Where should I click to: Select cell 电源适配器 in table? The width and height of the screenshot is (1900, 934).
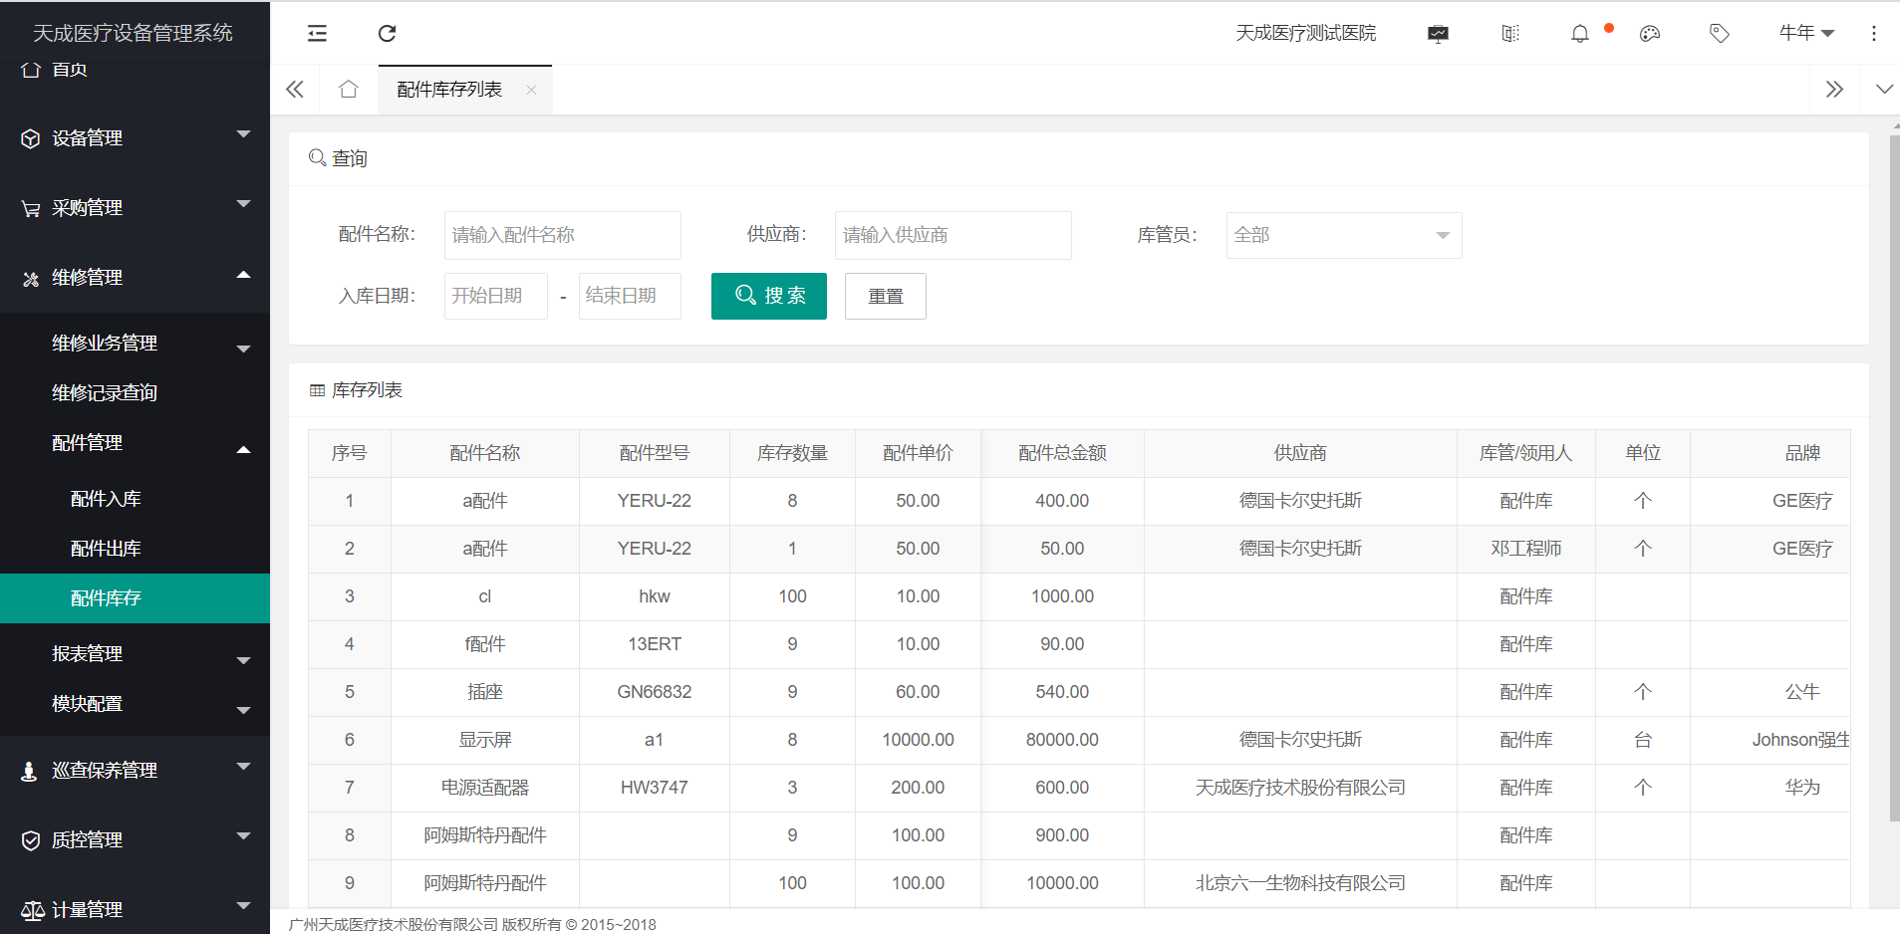[x=485, y=788]
